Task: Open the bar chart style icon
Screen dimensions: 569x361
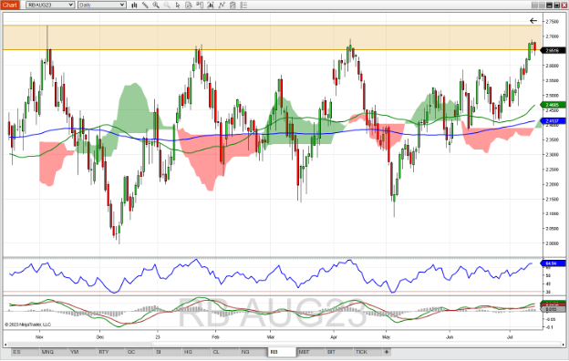Action: pyautogui.click(x=134, y=5)
